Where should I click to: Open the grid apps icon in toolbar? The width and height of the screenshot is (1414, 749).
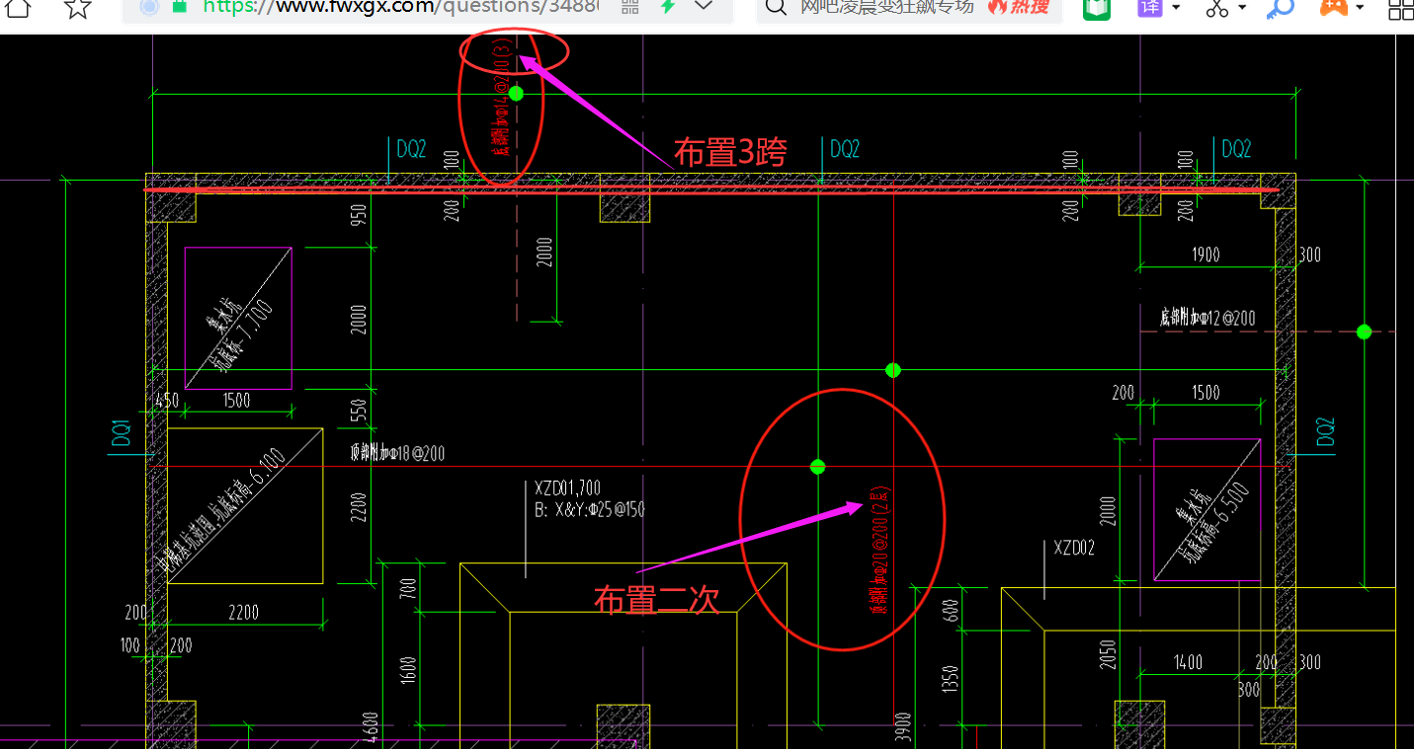point(1401,9)
